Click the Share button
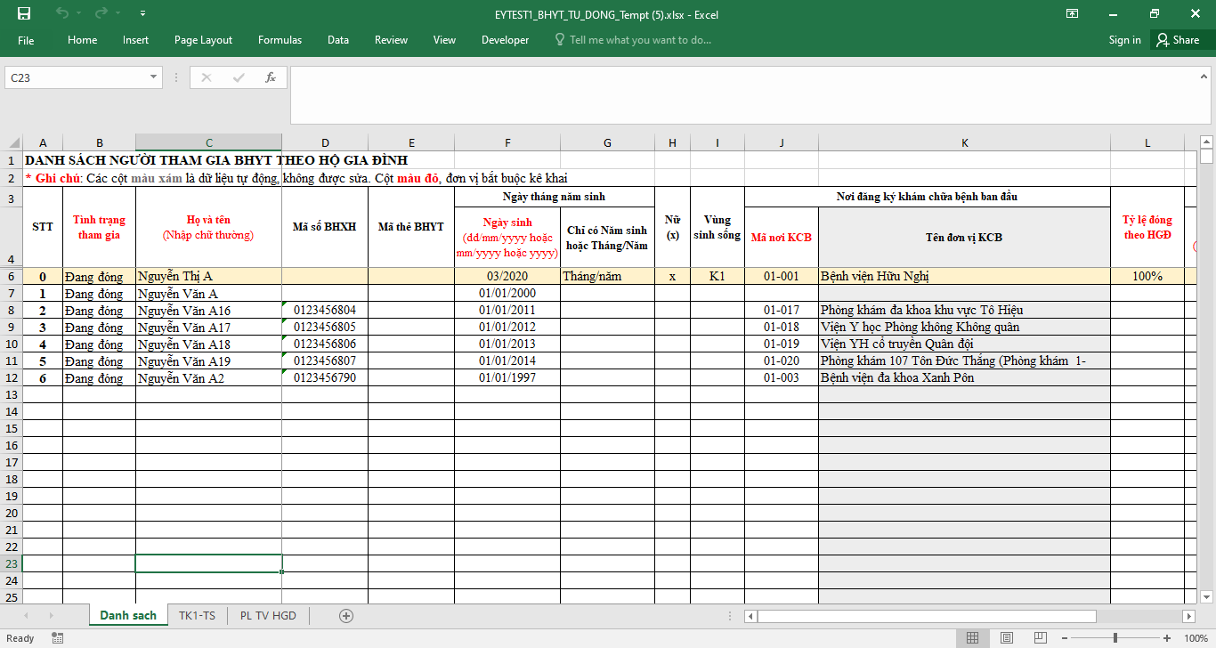Screen dimensions: 1216x648 pos(1178,40)
